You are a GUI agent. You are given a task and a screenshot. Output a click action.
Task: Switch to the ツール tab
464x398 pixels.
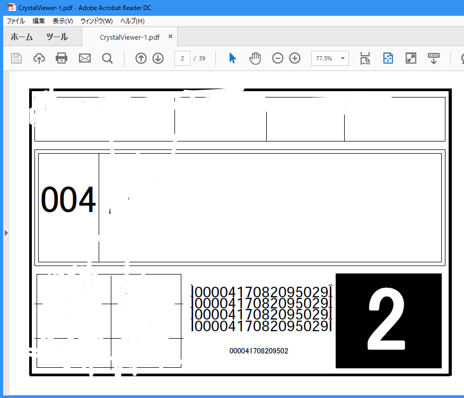(57, 37)
